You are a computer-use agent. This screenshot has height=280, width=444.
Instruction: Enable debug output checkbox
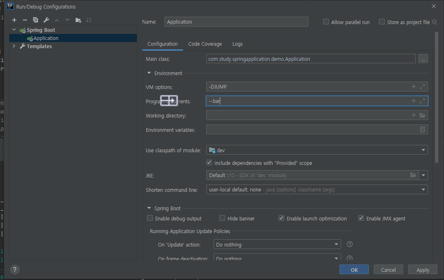point(150,218)
